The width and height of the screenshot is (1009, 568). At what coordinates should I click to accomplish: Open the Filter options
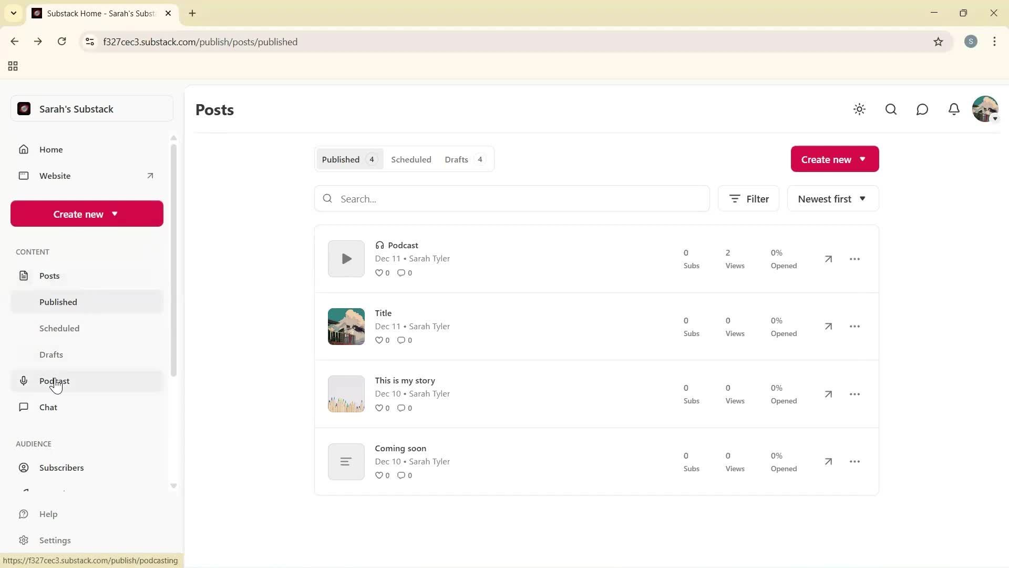coord(748,198)
